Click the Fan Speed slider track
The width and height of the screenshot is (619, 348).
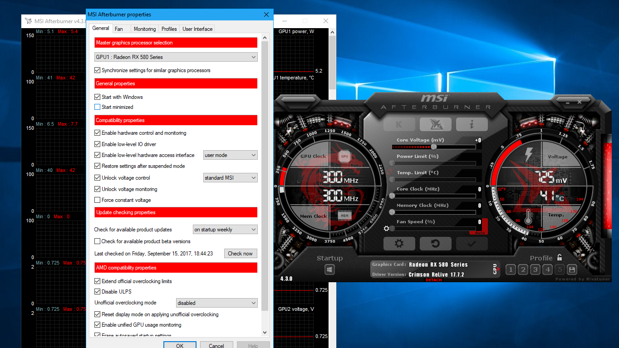tap(433, 229)
